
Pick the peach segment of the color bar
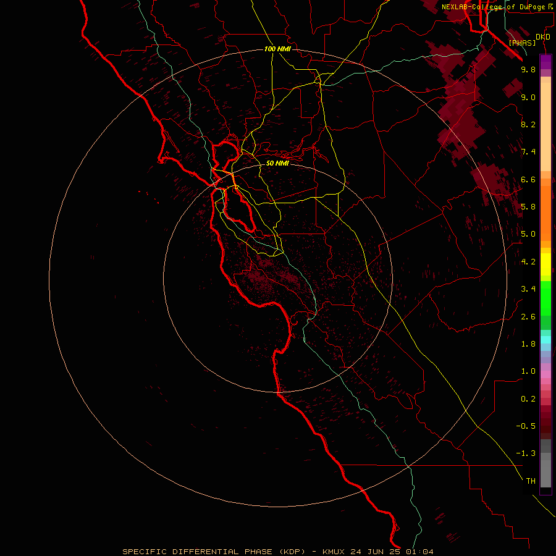tap(545, 127)
